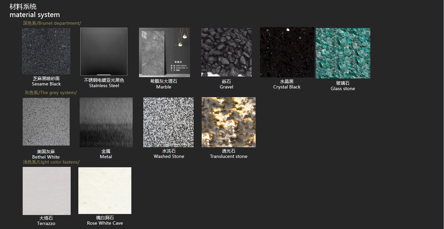Select the Bethel White granite sample
The image size is (444, 229).
coord(46,122)
